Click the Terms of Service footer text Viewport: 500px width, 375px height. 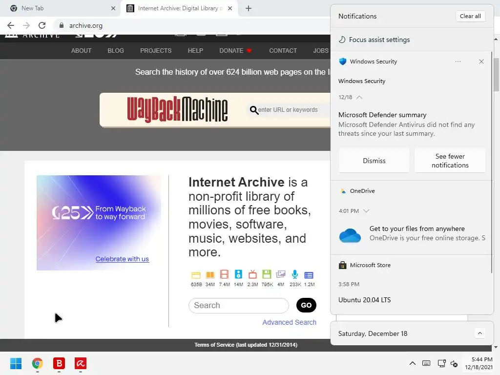click(246, 345)
